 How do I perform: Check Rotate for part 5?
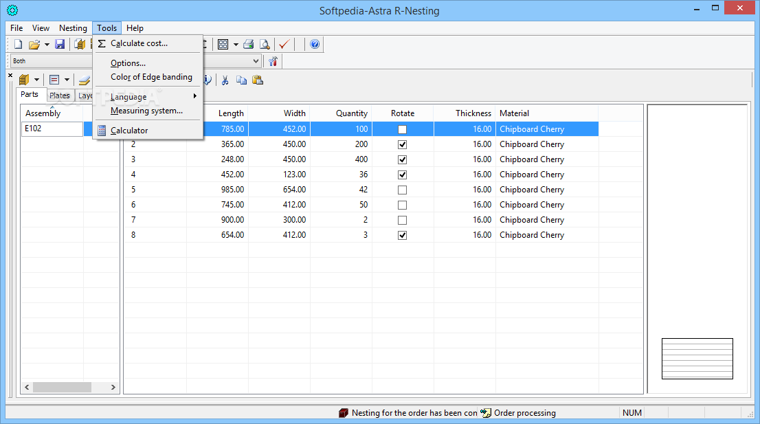pos(402,190)
